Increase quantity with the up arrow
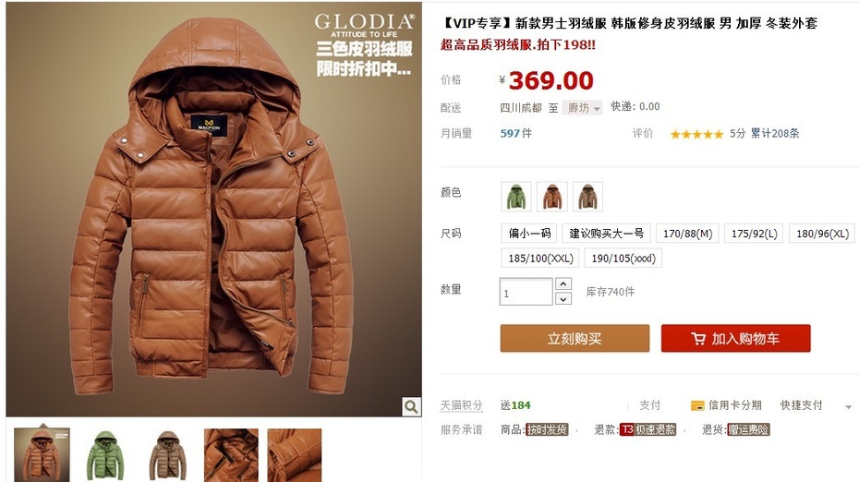 tap(563, 283)
